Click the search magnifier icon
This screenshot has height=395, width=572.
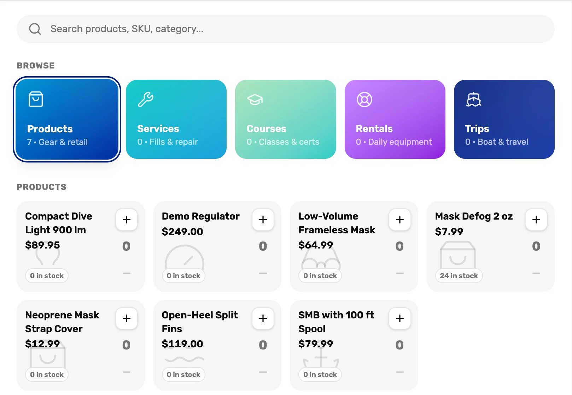pyautogui.click(x=35, y=29)
